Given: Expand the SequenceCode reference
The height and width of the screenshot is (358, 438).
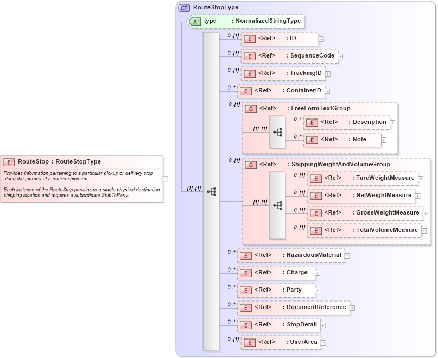Looking at the screenshot, I should 340,56.
